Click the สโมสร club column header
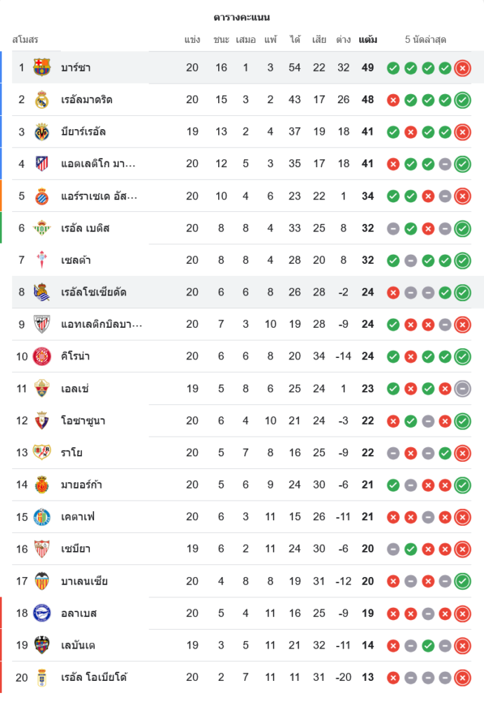 (25, 39)
